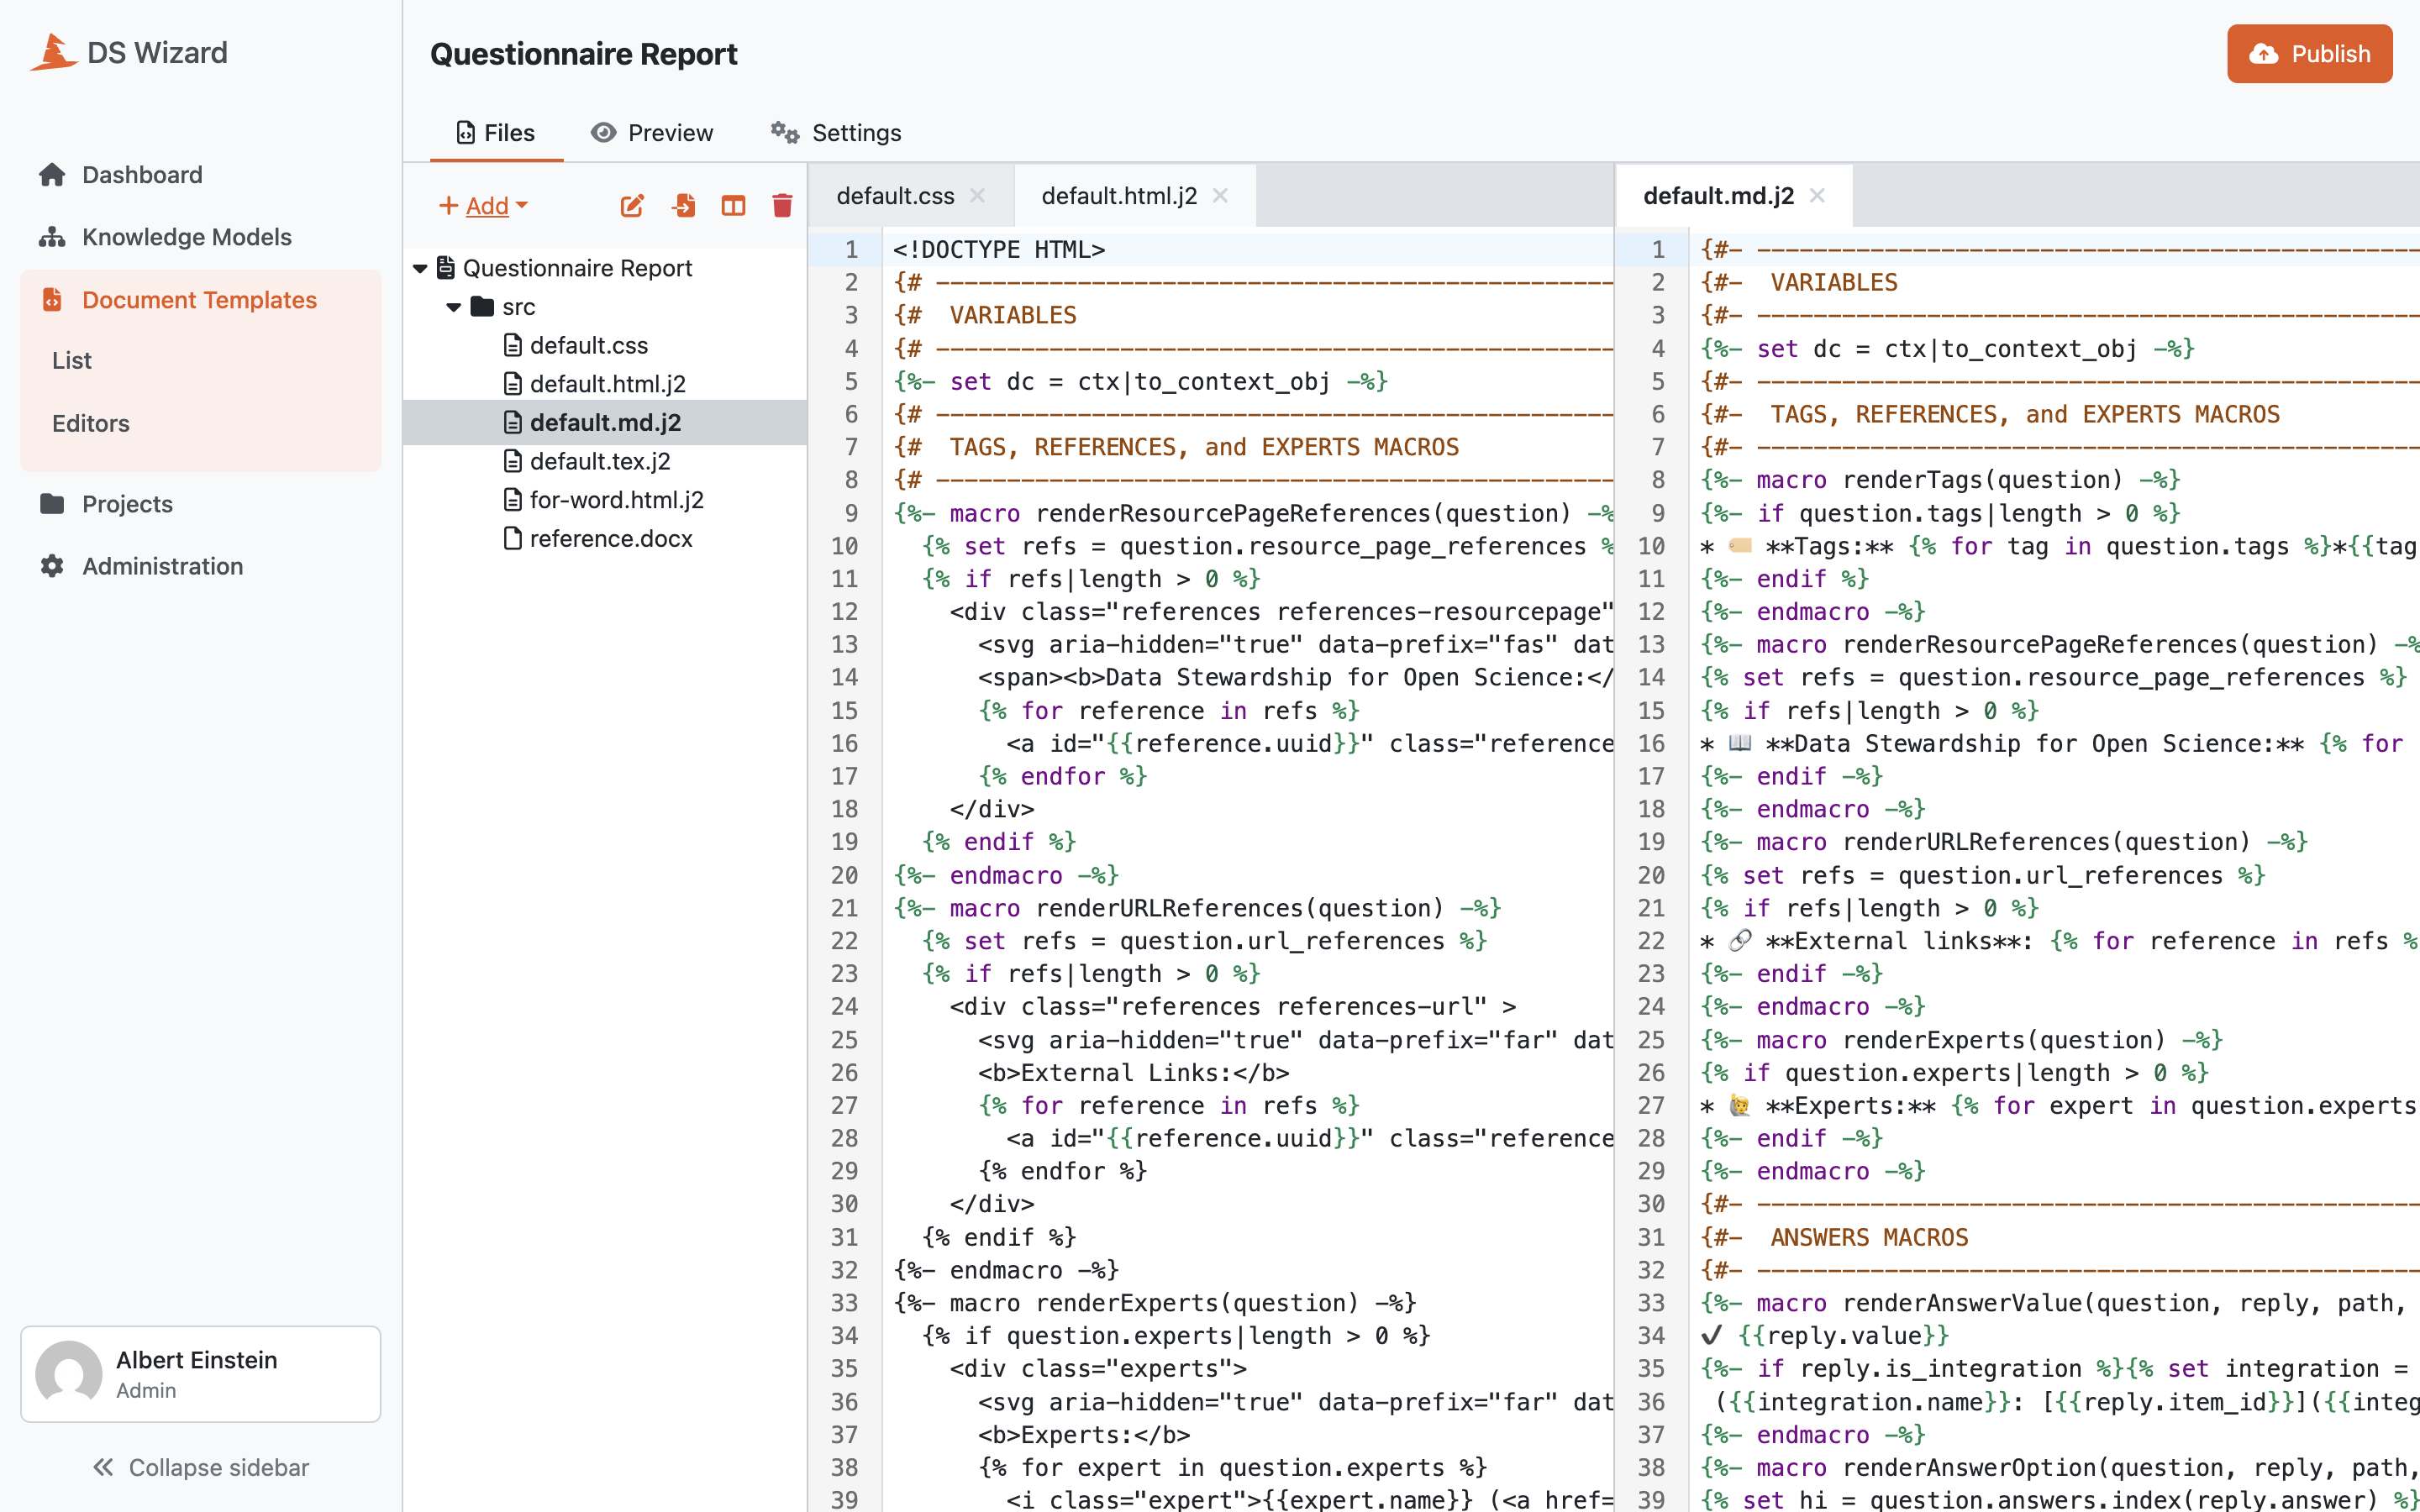2420x1512 pixels.
Task: Toggle the split view columns icon
Action: tap(733, 206)
